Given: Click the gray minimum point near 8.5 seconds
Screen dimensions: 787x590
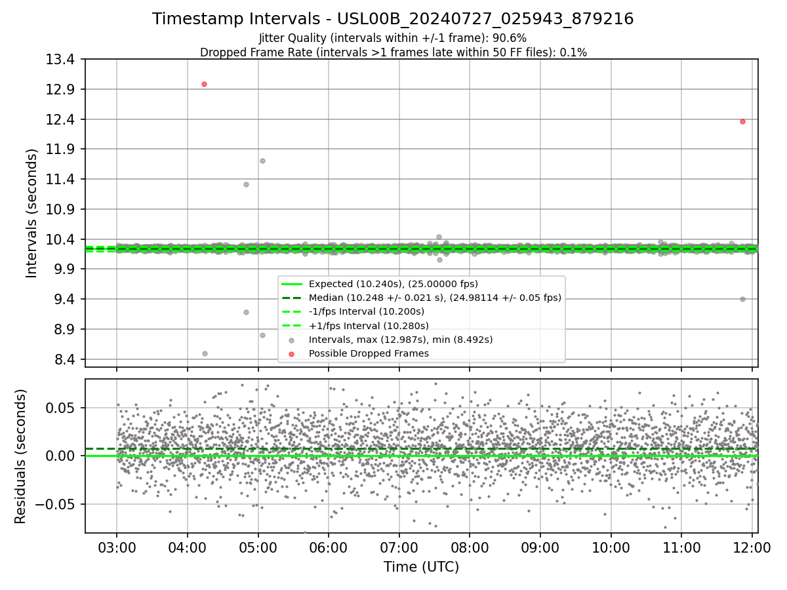Looking at the screenshot, I should pyautogui.click(x=205, y=353).
